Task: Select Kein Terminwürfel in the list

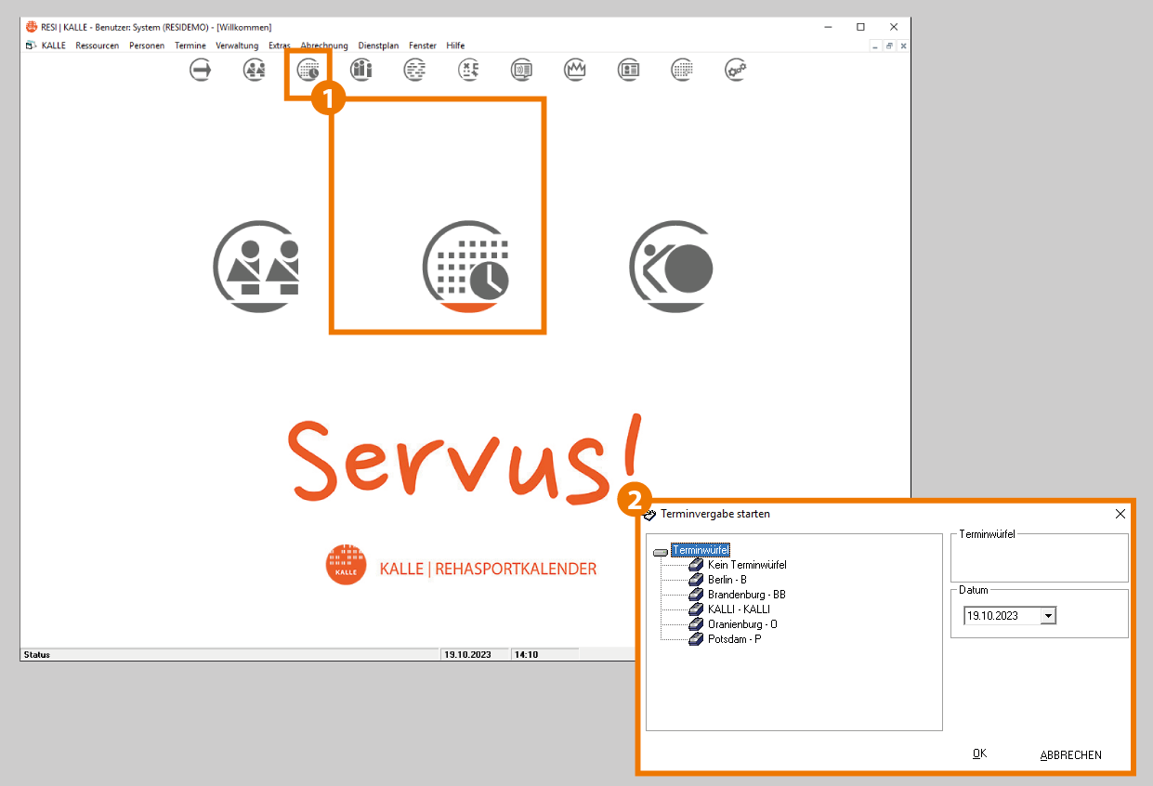Action: pos(747,565)
